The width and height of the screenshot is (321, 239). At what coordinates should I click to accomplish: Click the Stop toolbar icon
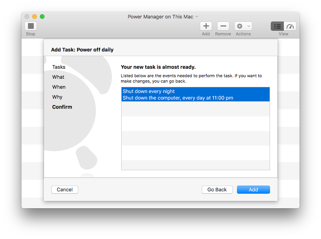click(31, 26)
